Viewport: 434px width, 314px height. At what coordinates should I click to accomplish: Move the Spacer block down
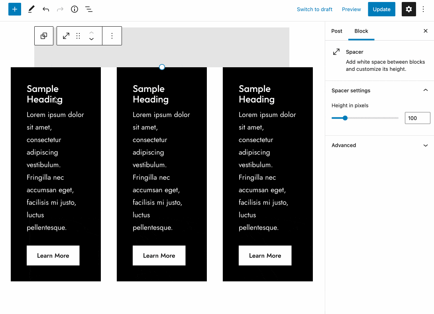(x=91, y=39)
